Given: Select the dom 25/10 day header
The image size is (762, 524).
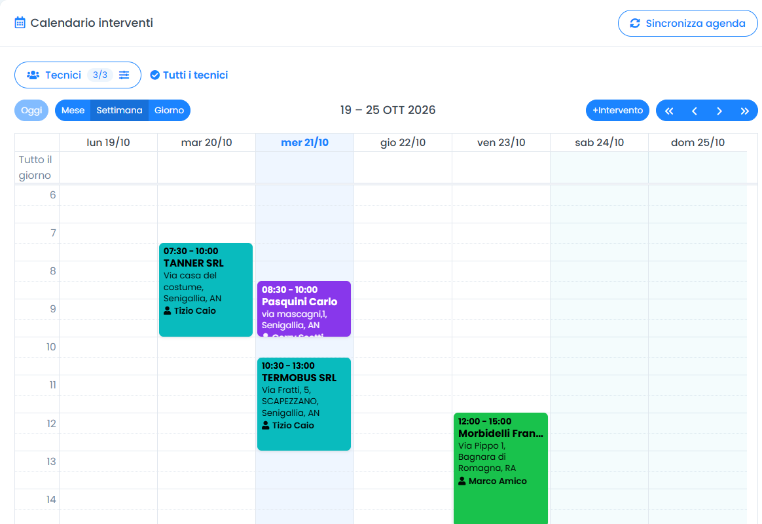Looking at the screenshot, I should point(697,142).
